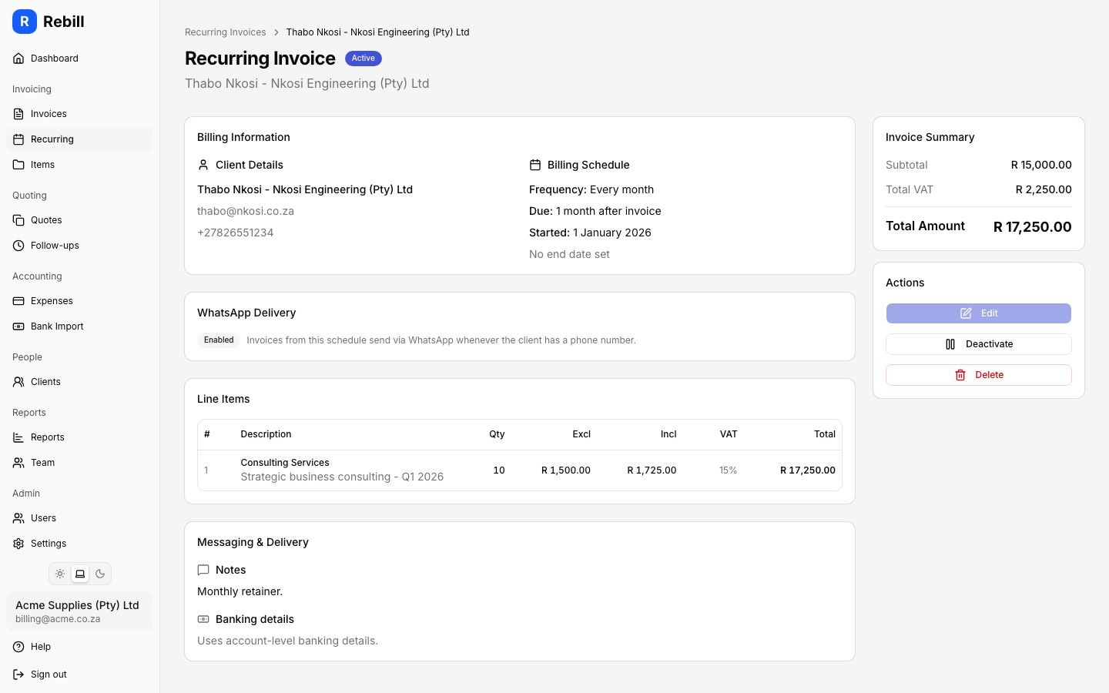Screen dimensions: 1109x693
Task: Go to Invoices in sidebar
Action: coord(80,114)
